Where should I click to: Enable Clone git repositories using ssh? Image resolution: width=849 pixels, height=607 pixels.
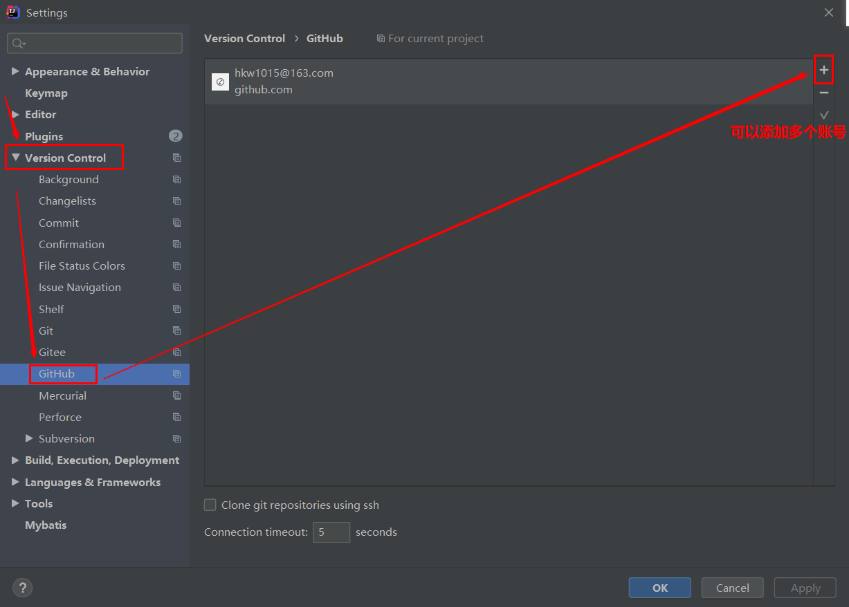click(x=210, y=505)
